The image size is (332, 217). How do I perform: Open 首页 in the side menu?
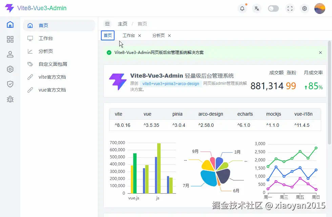coord(59,25)
